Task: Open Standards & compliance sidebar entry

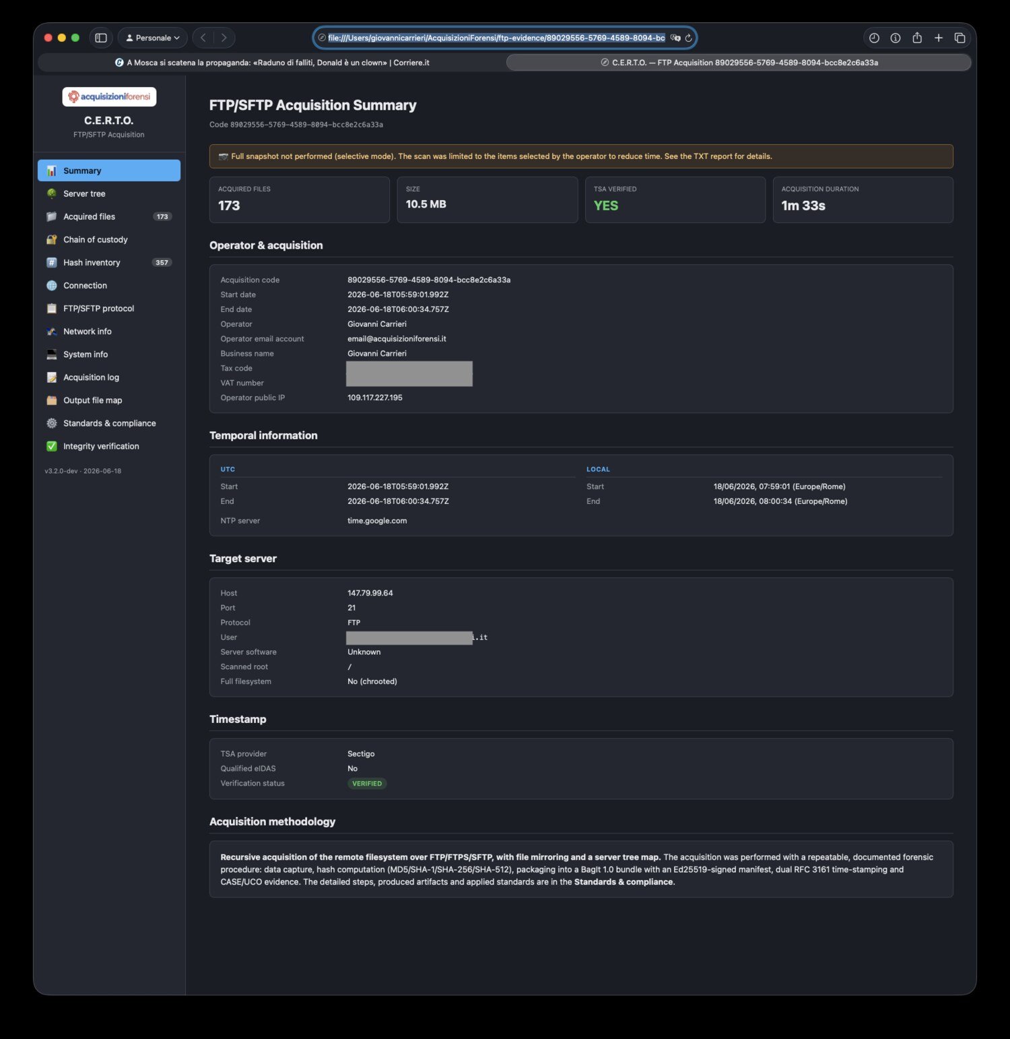Action: tap(108, 423)
